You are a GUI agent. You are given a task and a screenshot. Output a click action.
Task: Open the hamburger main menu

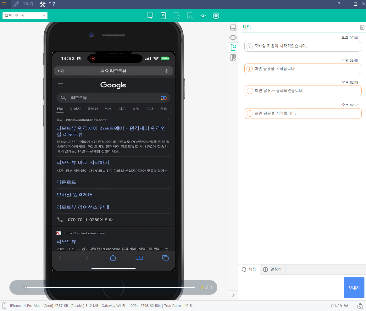4,4
